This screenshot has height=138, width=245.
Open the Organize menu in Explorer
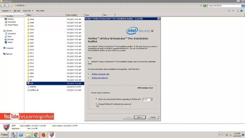(x=6, y=11)
